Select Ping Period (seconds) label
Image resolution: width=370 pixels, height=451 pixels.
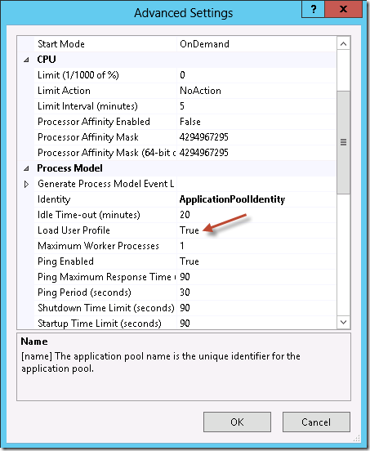click(84, 292)
